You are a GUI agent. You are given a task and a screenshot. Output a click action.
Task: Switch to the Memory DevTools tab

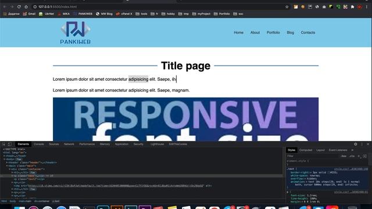105,144
